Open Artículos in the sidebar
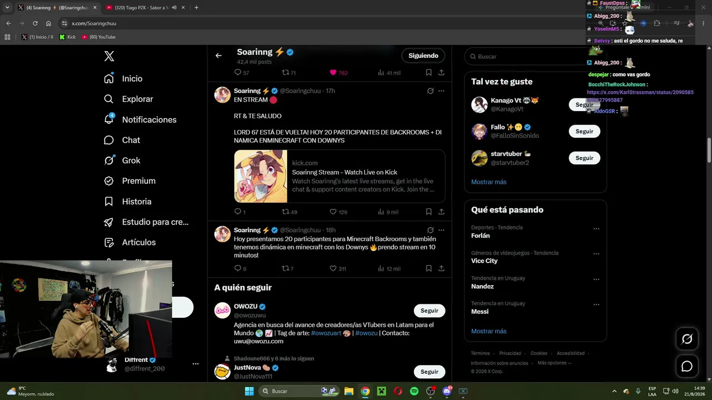The height and width of the screenshot is (400, 712). point(130,242)
